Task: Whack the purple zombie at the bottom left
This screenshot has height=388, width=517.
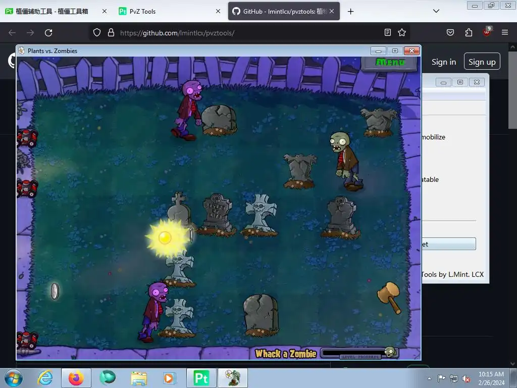Action: 153,312
